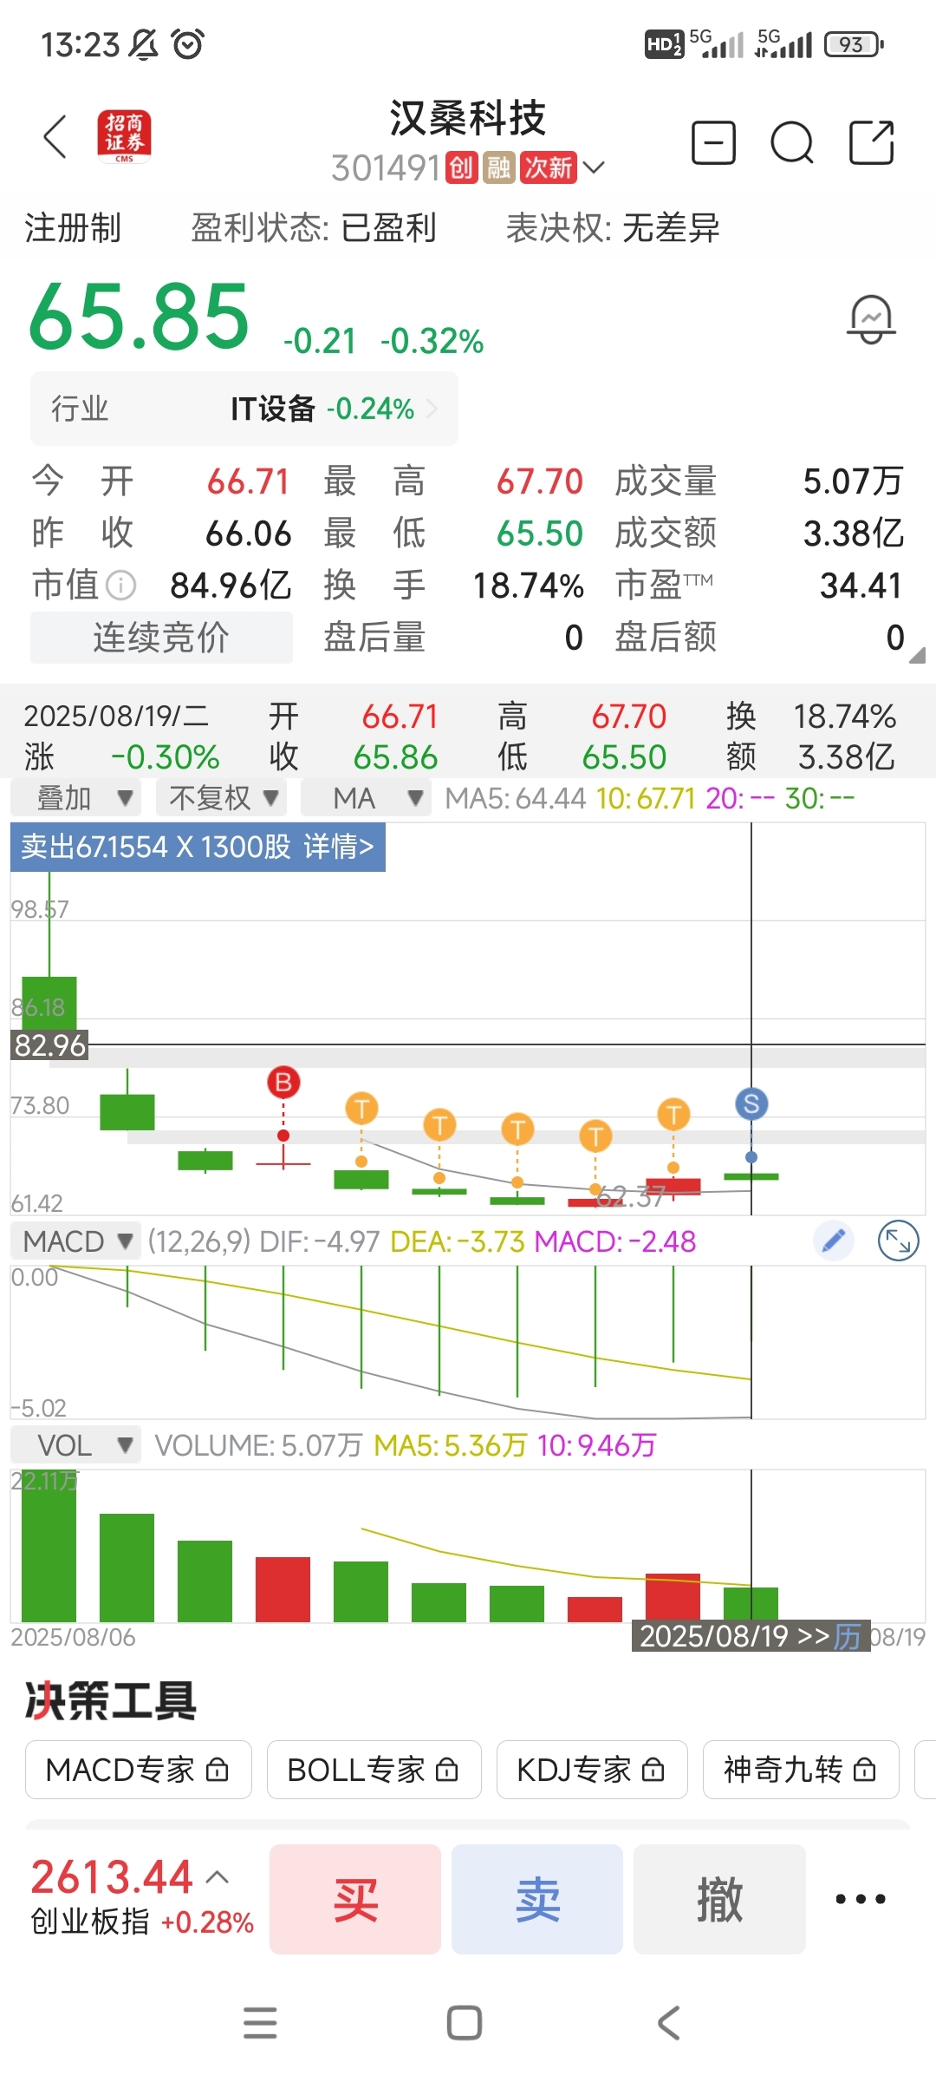Tap the back arrow at top left

click(x=55, y=137)
